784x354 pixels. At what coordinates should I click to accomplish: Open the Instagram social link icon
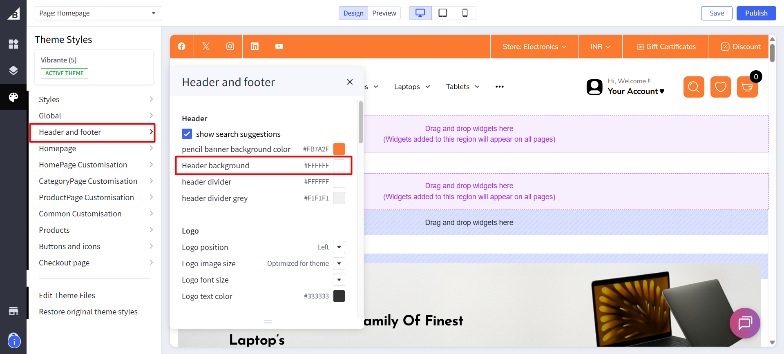point(230,47)
